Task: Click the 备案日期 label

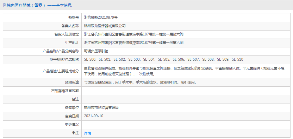Action: (72, 116)
